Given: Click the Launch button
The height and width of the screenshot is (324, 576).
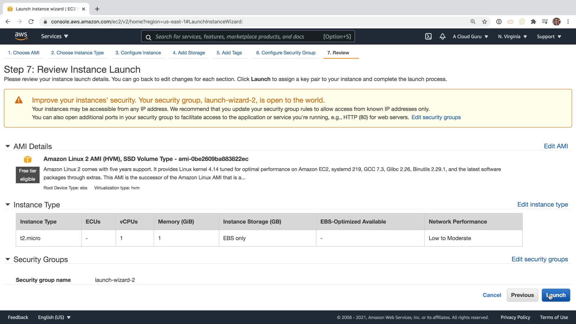Looking at the screenshot, I should [x=556, y=295].
